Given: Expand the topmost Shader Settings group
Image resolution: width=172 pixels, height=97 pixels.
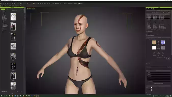Looking at the screenshot, I should [159, 73].
